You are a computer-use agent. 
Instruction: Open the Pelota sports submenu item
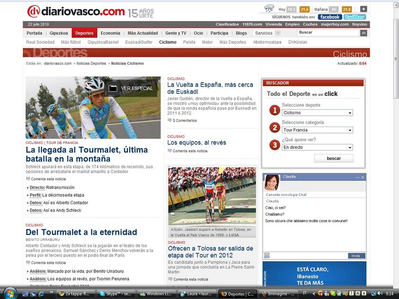pos(189,42)
